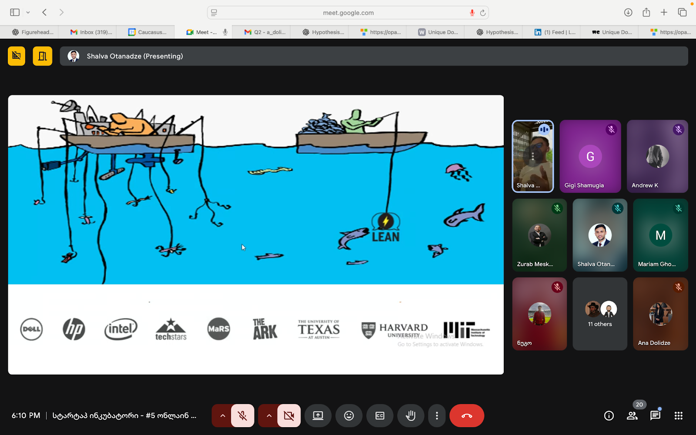This screenshot has height=435, width=696.
Task: Open the activities grid icon
Action: [x=678, y=416]
